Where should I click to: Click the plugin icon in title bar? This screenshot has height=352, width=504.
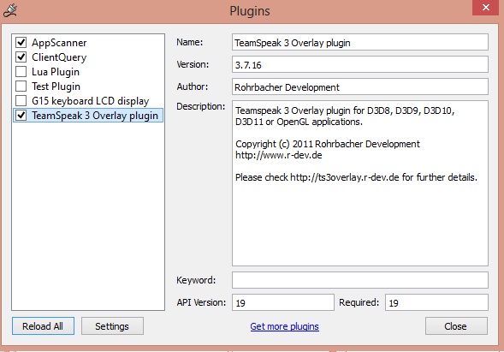[x=9, y=10]
